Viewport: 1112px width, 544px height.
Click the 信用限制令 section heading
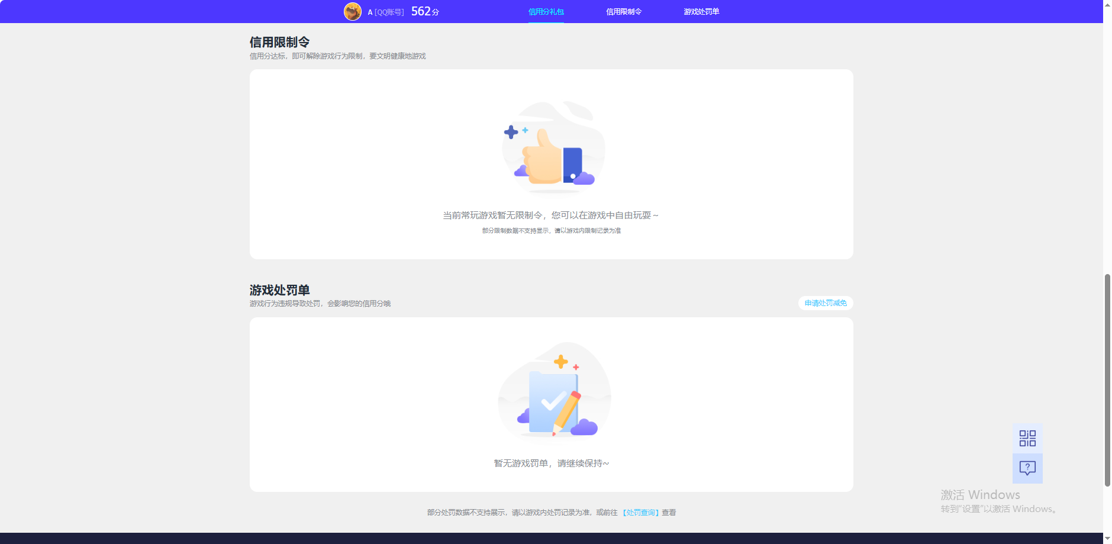click(279, 42)
